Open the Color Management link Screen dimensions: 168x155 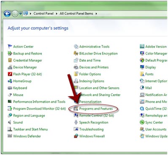coord(156,53)
